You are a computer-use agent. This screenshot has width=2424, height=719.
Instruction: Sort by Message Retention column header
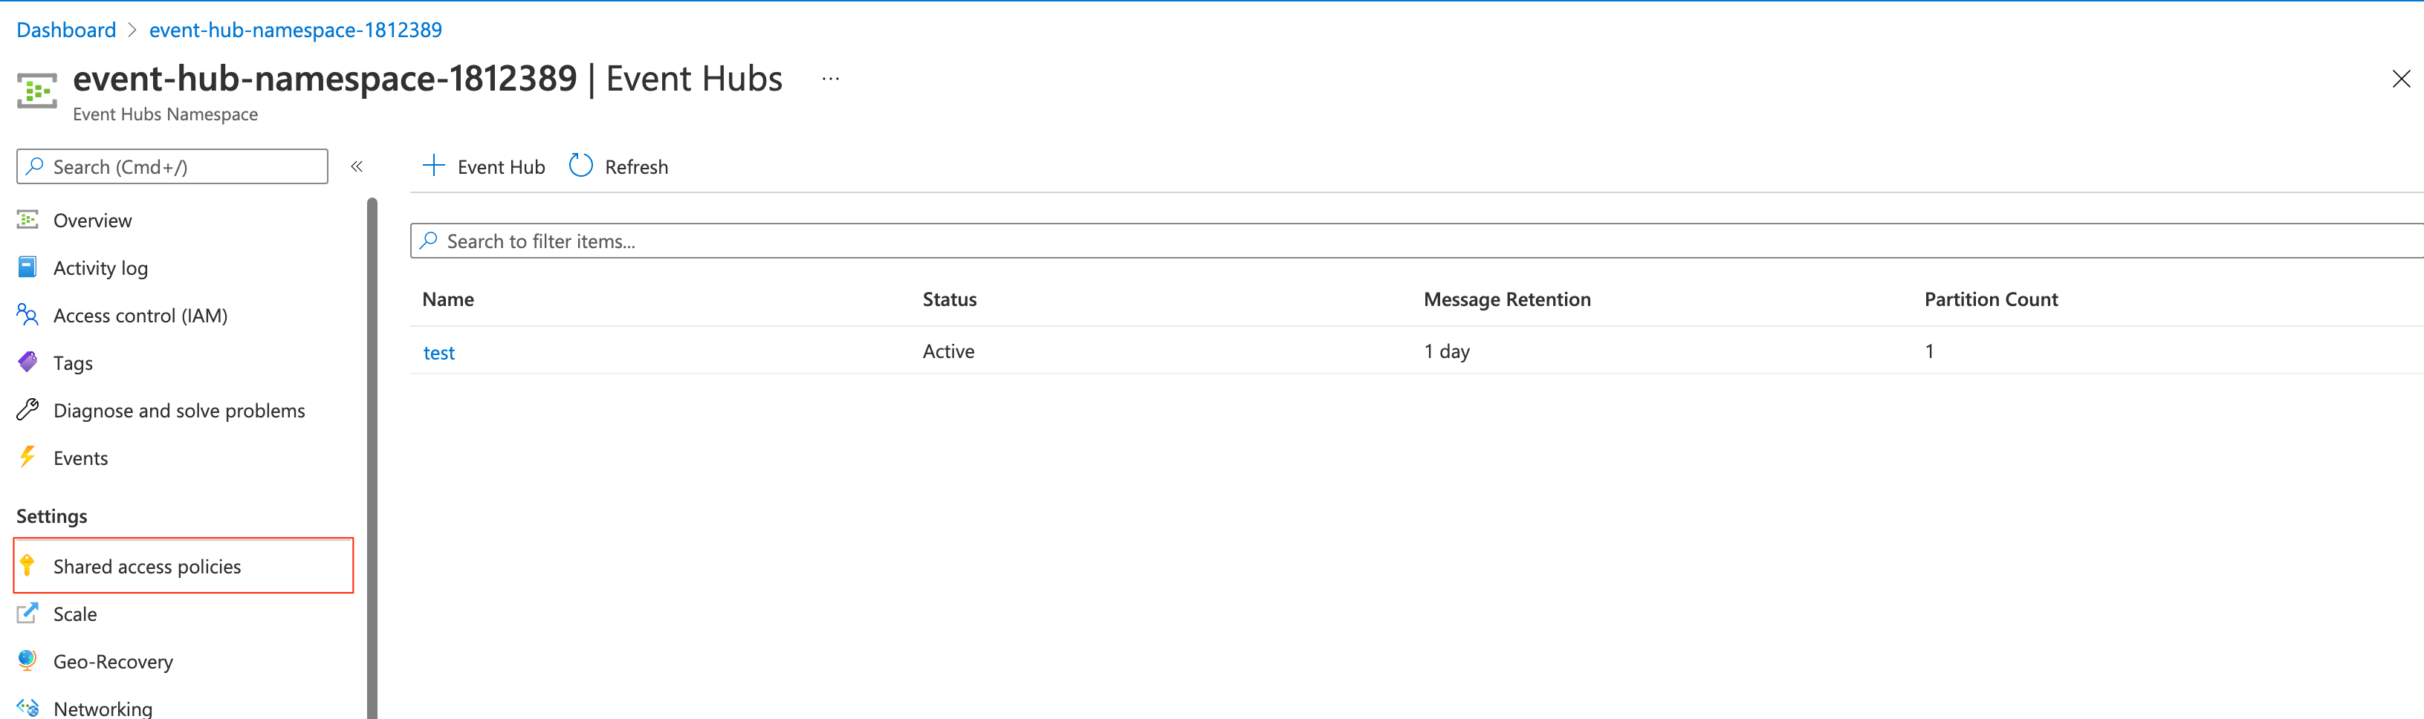1506,299
